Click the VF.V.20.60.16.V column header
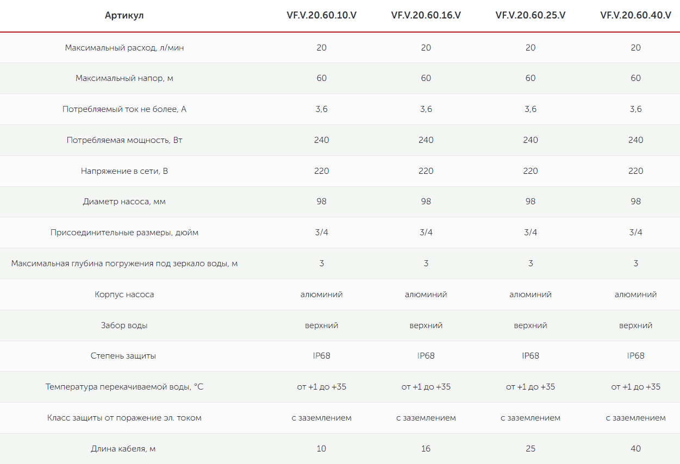Screen dimensions: 680x464 [426, 15]
